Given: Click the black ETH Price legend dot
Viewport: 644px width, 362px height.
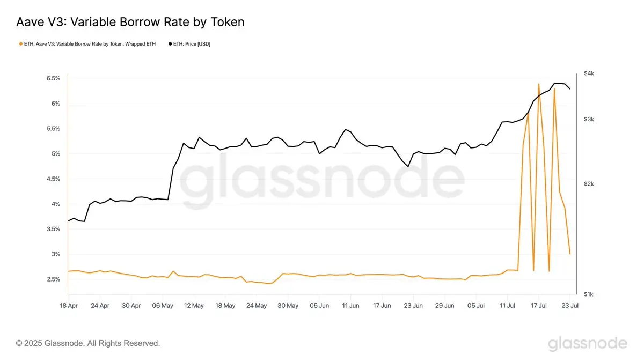Looking at the screenshot, I should tap(171, 44).
